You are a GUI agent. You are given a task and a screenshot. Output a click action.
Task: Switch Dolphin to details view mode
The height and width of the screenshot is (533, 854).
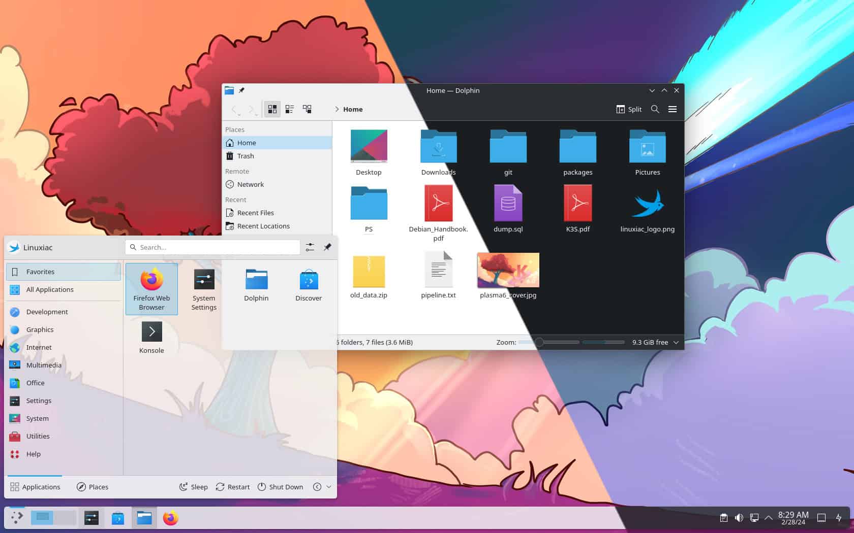click(290, 109)
